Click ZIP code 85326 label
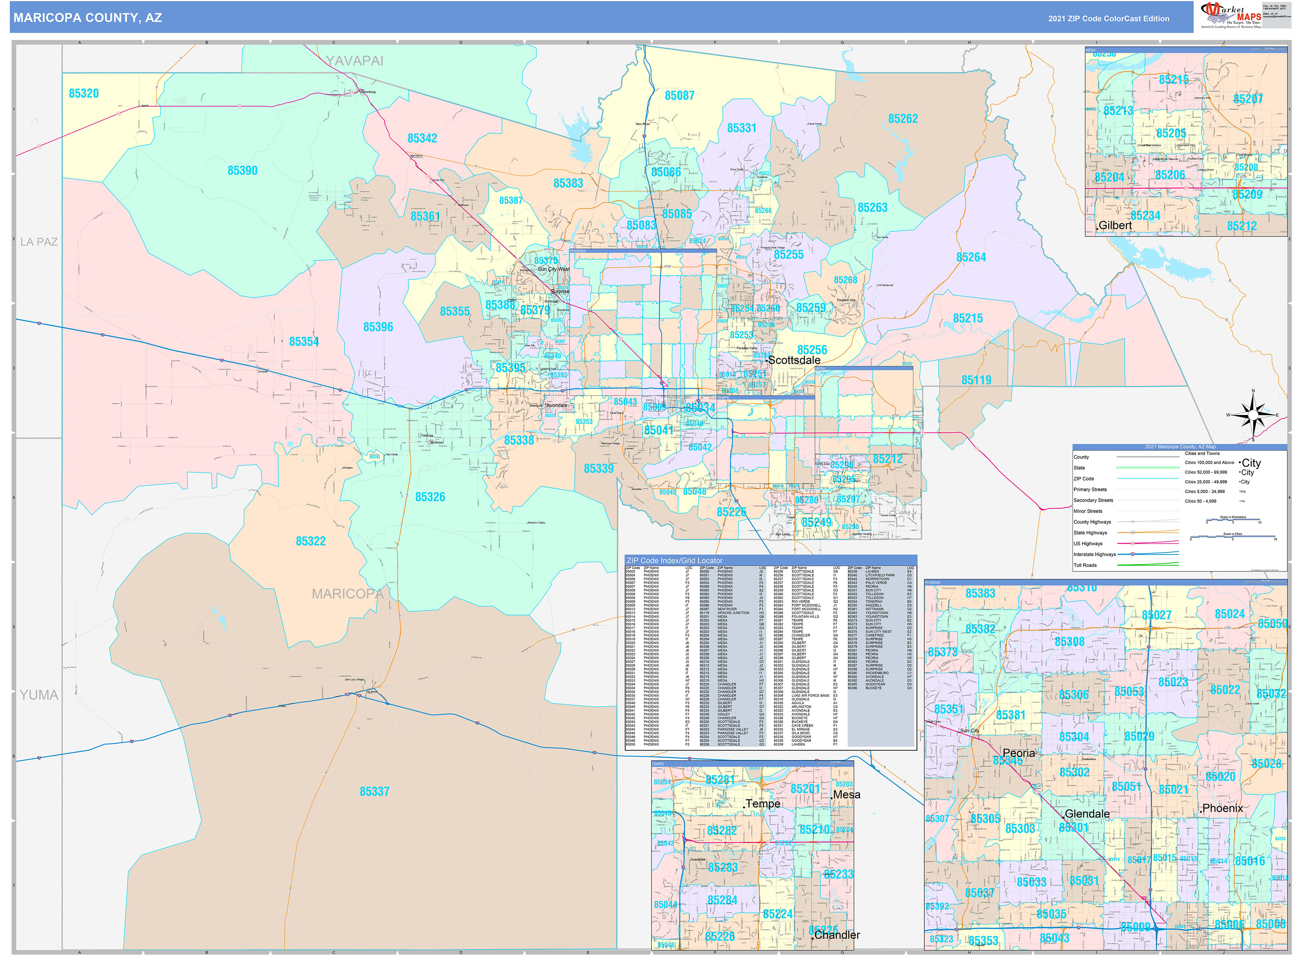 click(430, 497)
